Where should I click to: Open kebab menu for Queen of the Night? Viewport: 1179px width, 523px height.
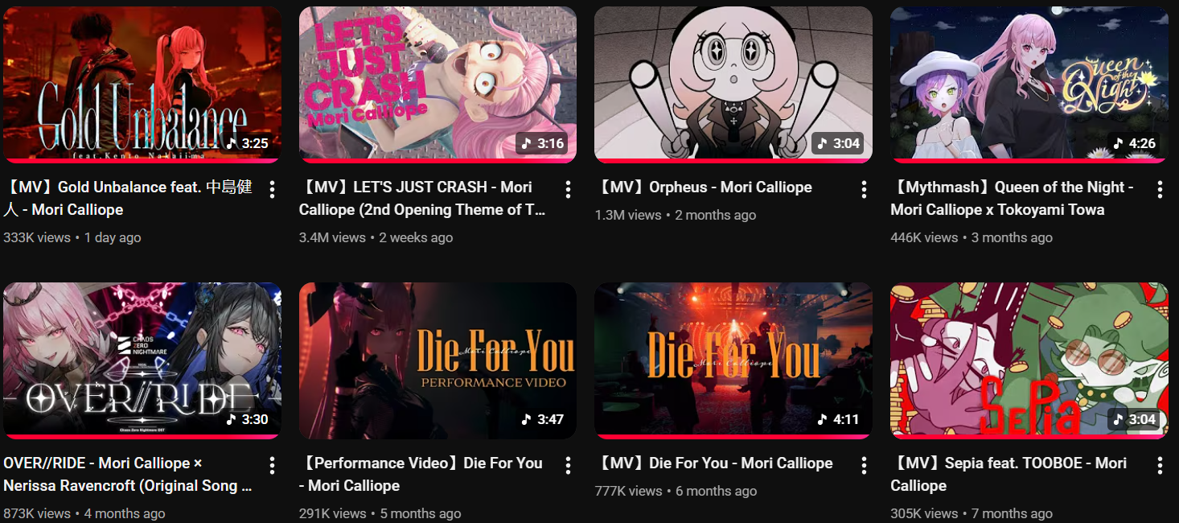1160,189
